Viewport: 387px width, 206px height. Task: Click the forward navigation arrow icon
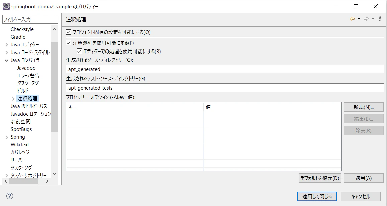pos(366,19)
